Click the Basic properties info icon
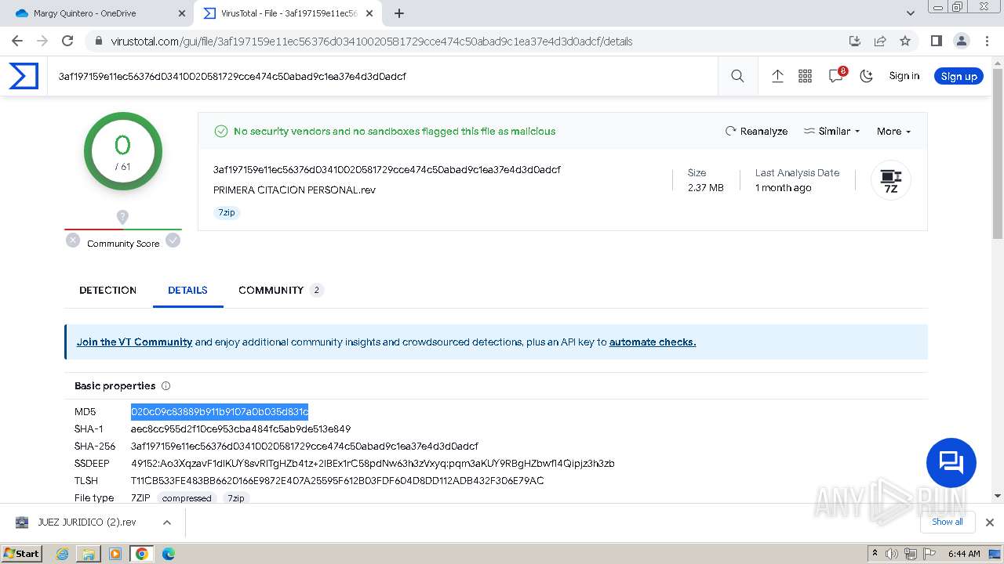This screenshot has height=564, width=1004. 166,385
